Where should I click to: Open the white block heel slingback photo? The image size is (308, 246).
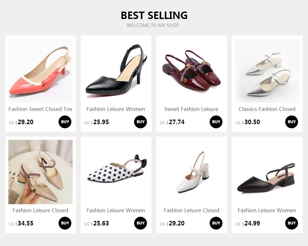pyautogui.click(x=192, y=172)
